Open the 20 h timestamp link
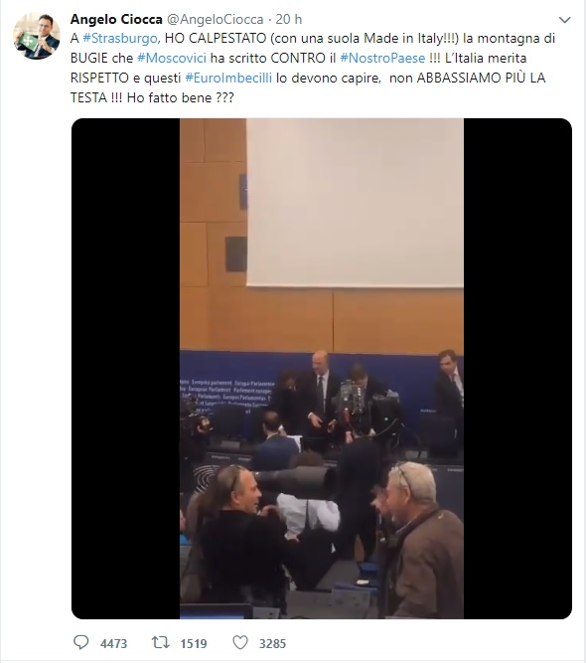Viewport: 586px width, 663px height. (289, 19)
